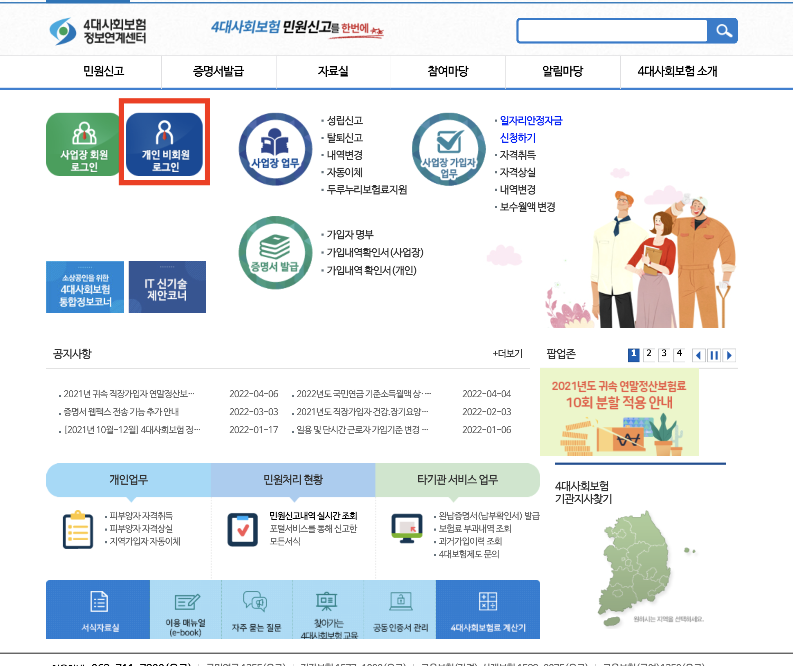This screenshot has width=793, height=666.
Task: Pause the popup zone slideshow
Action: click(x=713, y=355)
